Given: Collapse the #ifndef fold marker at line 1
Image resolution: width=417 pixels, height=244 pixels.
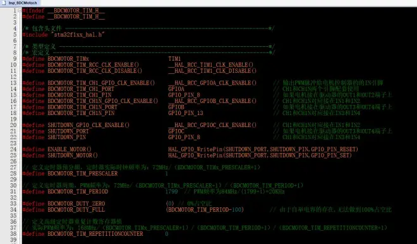Looking at the screenshot, I should coord(20,10).
